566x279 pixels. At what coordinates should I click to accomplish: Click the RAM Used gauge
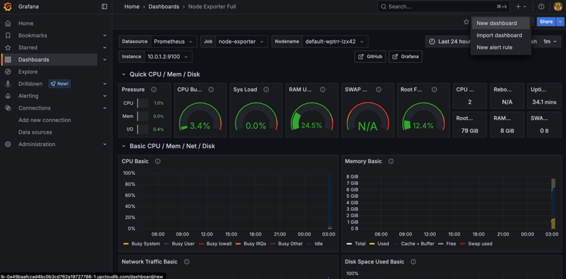point(312,116)
